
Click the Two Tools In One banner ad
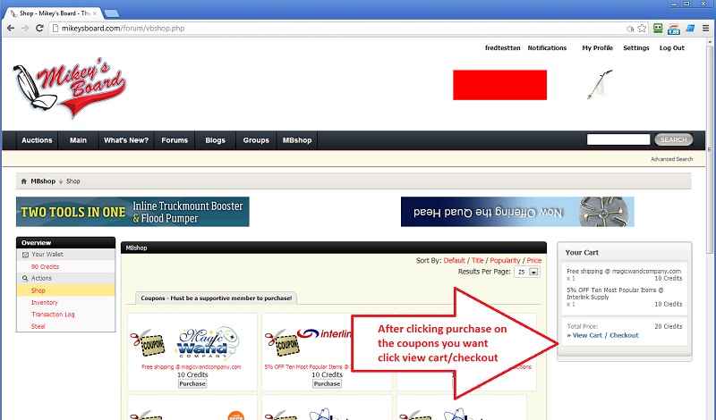point(132,212)
